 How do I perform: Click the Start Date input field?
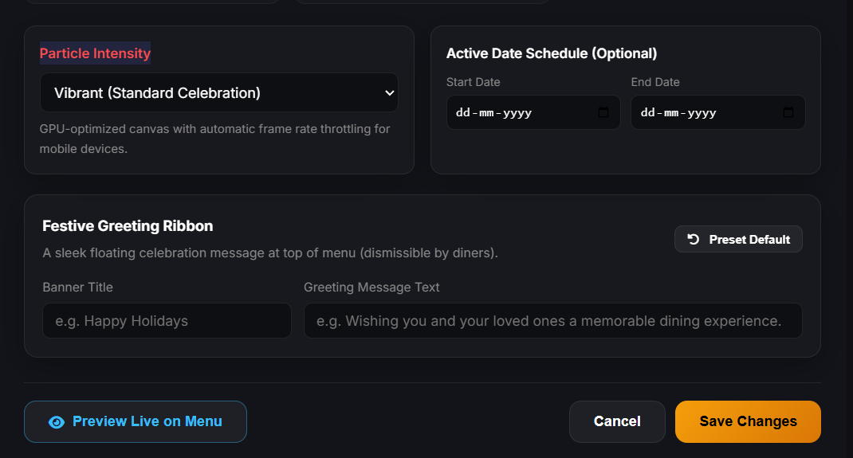coord(533,112)
